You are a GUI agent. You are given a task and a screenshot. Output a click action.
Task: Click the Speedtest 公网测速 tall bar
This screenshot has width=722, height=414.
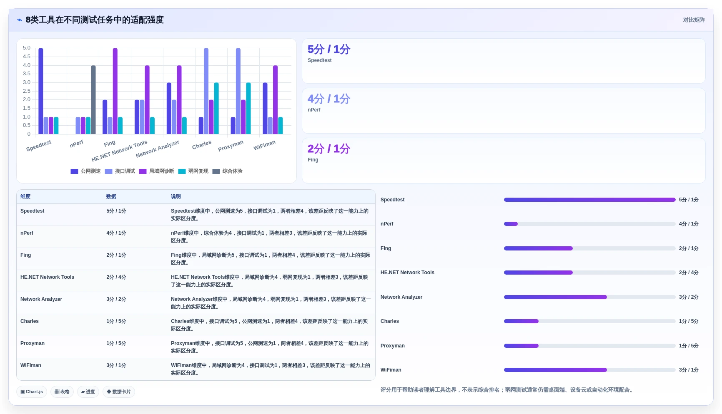click(x=41, y=91)
